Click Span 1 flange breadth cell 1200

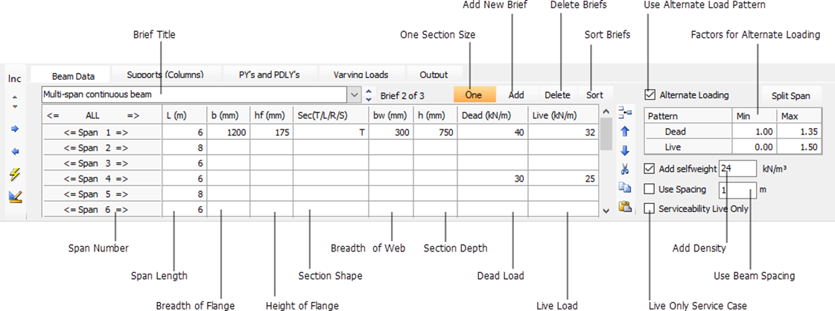pyautogui.click(x=229, y=133)
